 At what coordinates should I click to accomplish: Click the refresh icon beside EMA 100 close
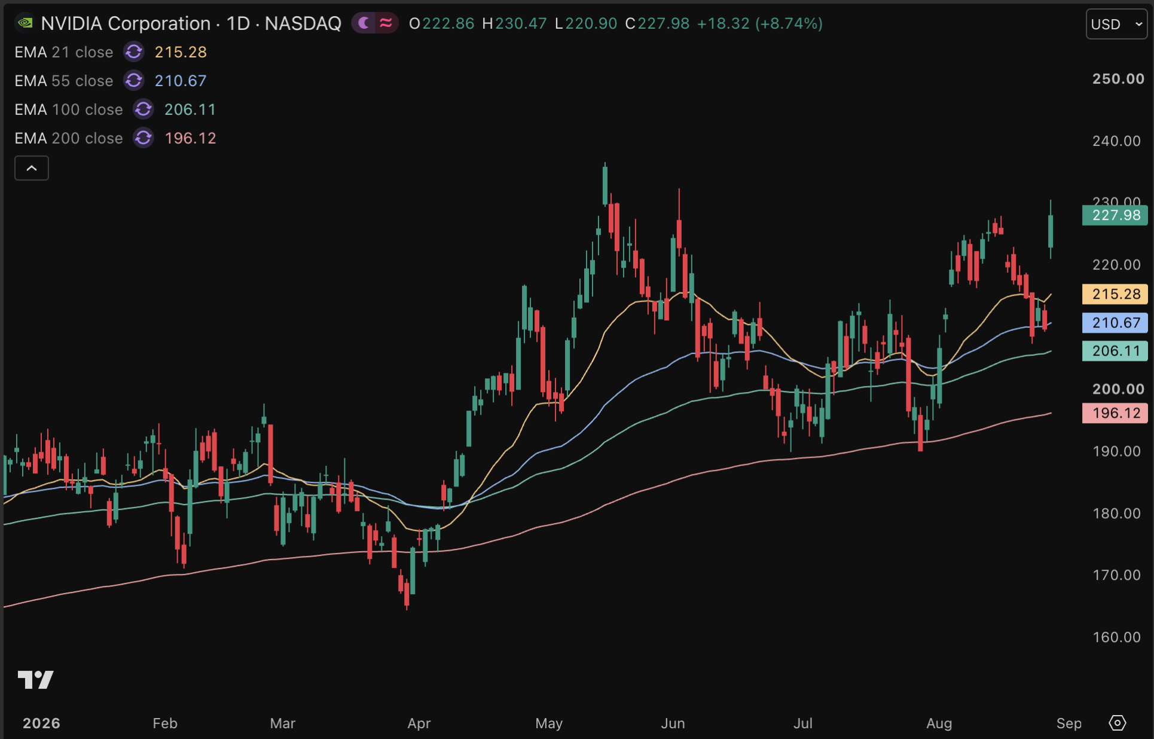144,110
